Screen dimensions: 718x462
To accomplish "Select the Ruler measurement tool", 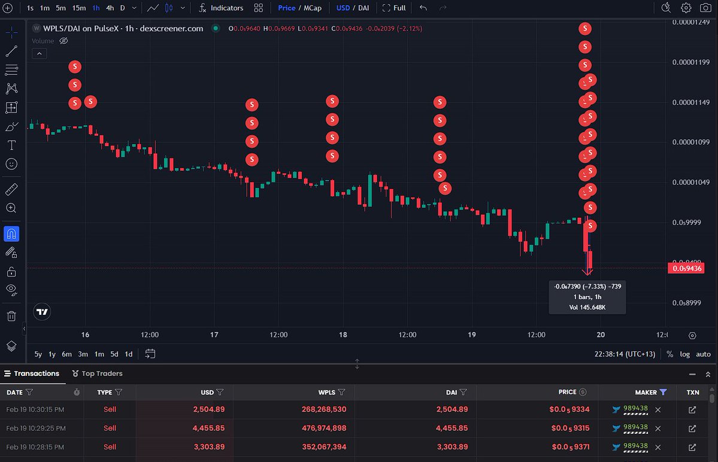I will [x=11, y=189].
